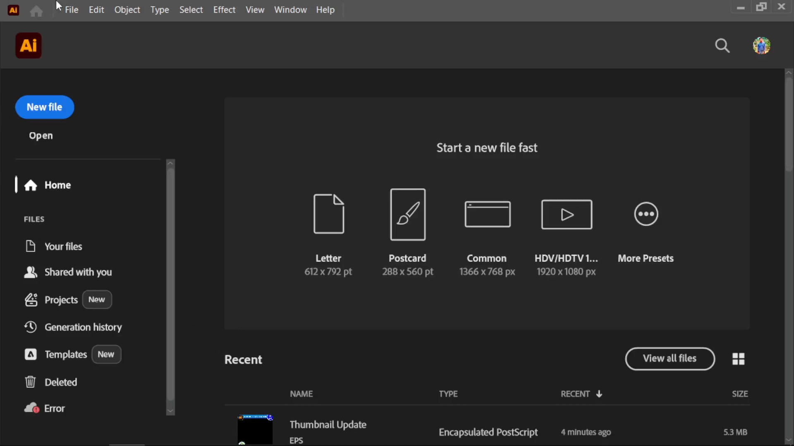The width and height of the screenshot is (794, 446).
Task: Switch Recent files to grid view
Action: coord(738,359)
